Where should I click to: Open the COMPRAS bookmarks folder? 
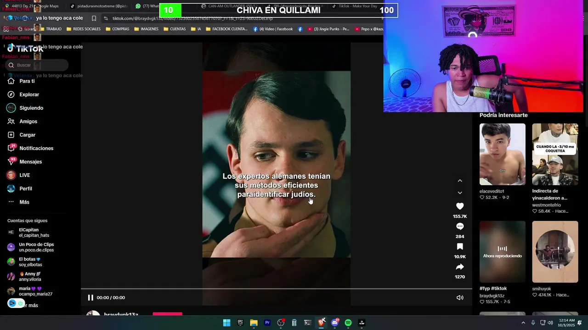118,29
